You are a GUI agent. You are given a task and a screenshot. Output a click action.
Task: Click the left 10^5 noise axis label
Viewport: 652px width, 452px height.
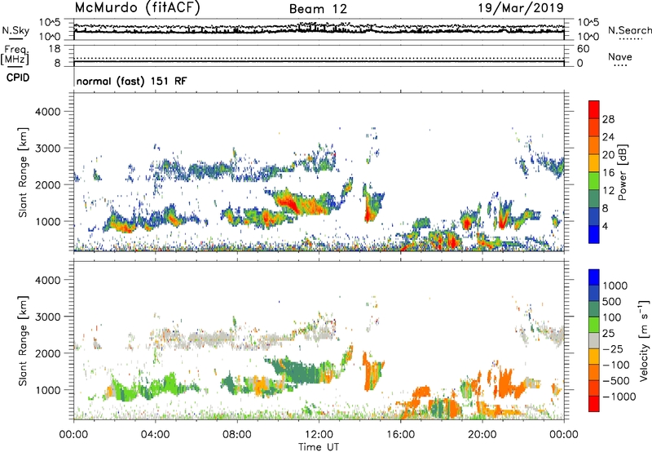(x=50, y=22)
